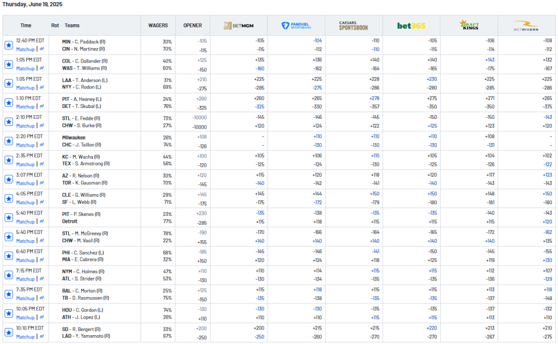Click the BetMGM sportsbook logo
The height and width of the screenshot is (344, 558).
point(238,25)
